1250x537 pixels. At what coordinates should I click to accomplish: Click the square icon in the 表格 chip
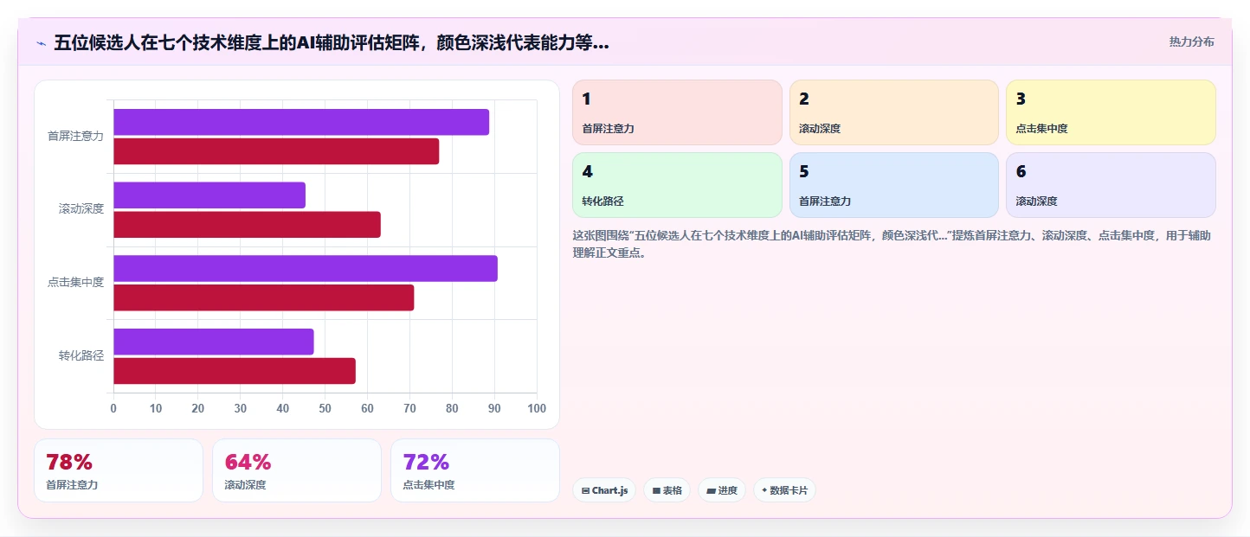pos(656,491)
